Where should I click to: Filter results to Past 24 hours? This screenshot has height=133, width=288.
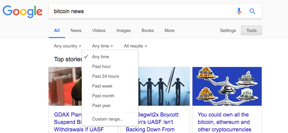click(x=110, y=76)
